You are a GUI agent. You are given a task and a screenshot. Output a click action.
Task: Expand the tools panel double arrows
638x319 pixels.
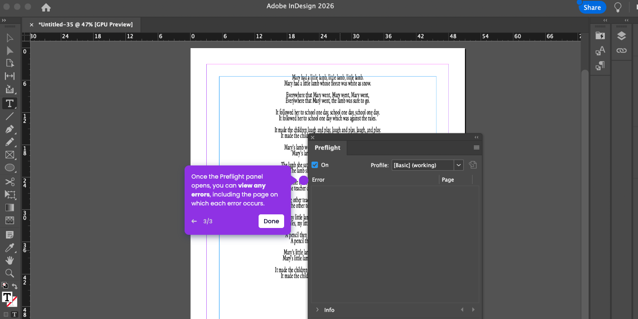pos(4,20)
